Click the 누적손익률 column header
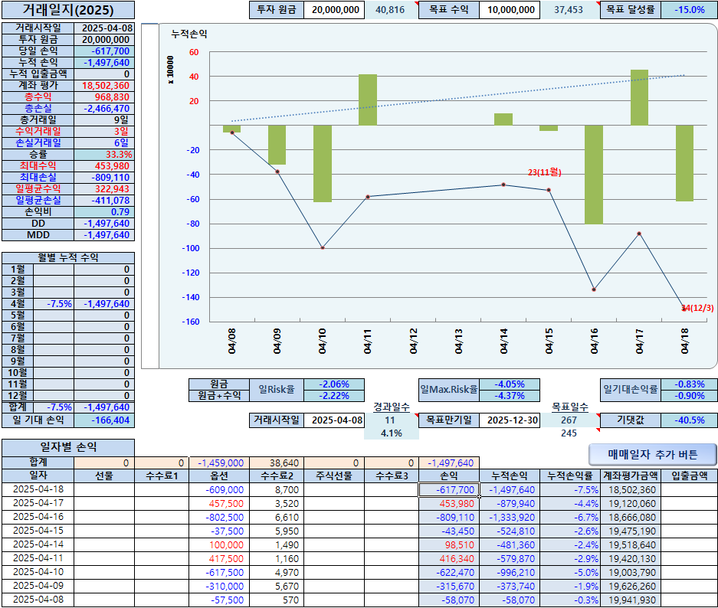Screen dimensions: 718x608 pyautogui.click(x=569, y=476)
